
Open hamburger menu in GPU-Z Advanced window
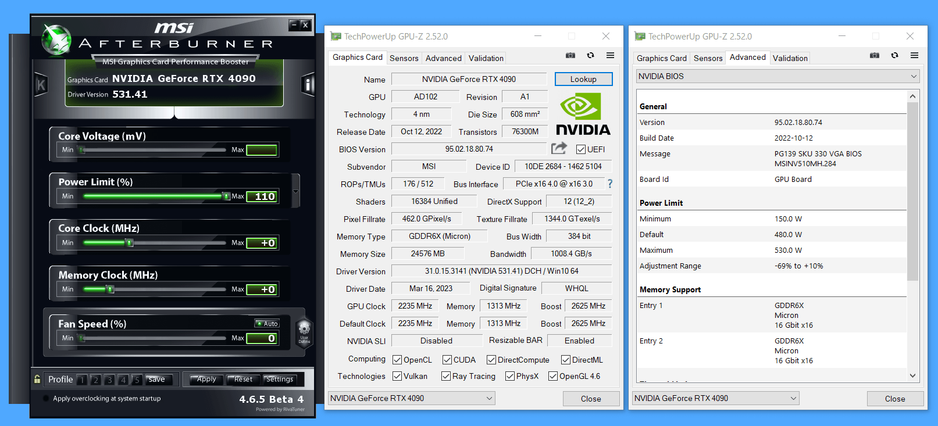coord(914,55)
